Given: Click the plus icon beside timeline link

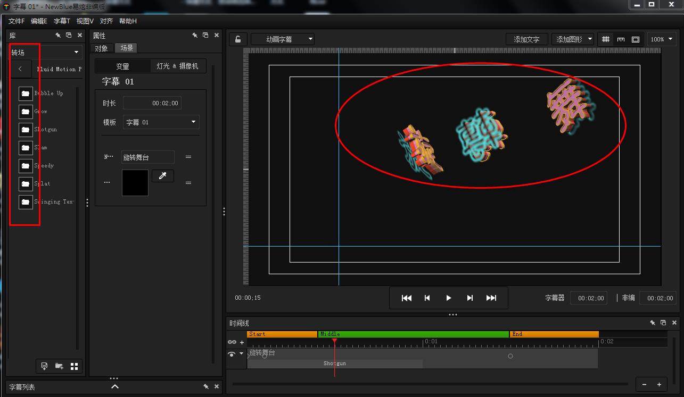Looking at the screenshot, I should pos(242,343).
